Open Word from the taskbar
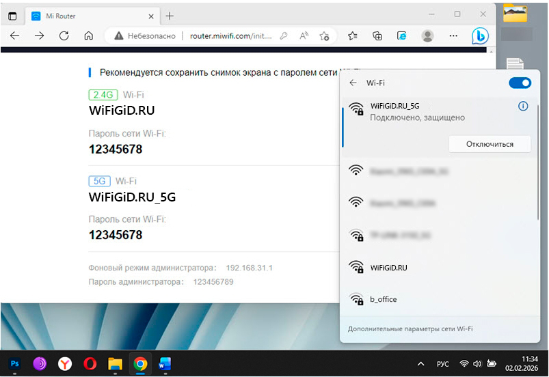 [165, 364]
